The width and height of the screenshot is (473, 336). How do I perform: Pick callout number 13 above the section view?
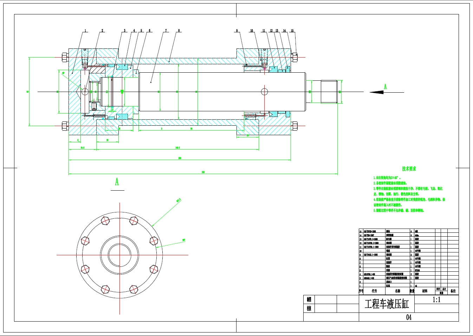tap(277, 31)
